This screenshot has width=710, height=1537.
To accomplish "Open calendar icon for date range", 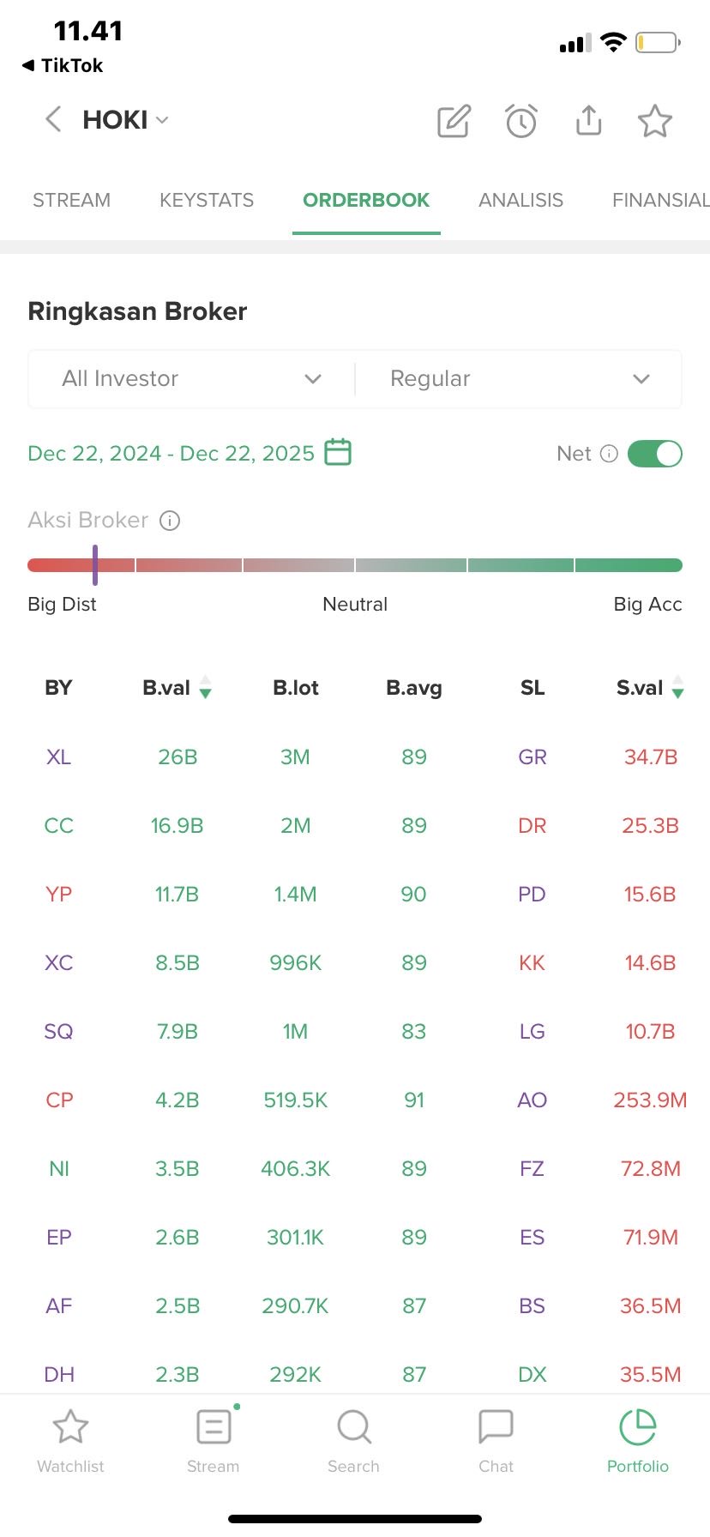I will (x=338, y=452).
